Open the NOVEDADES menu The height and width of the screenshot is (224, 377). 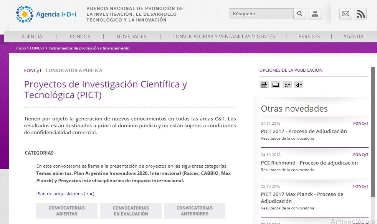[132, 36]
